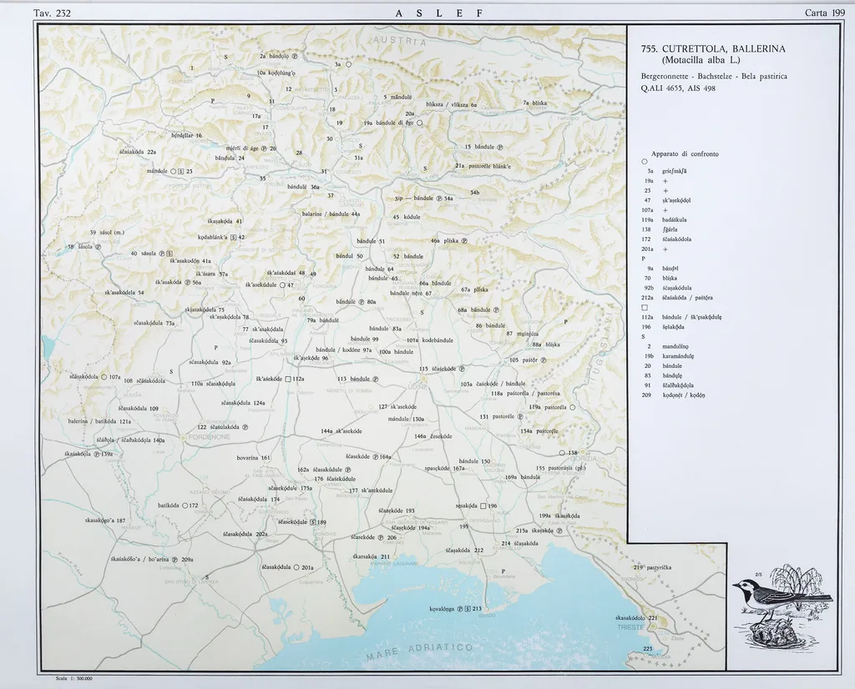This screenshot has width=855, height=689.
Task: Click the circled P symbol at point 122
Action: [245, 427]
